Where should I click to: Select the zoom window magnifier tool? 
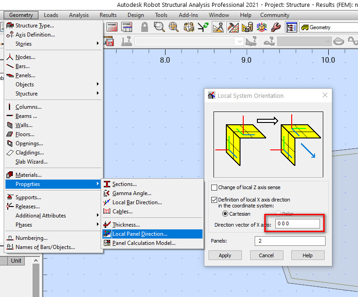point(159,27)
